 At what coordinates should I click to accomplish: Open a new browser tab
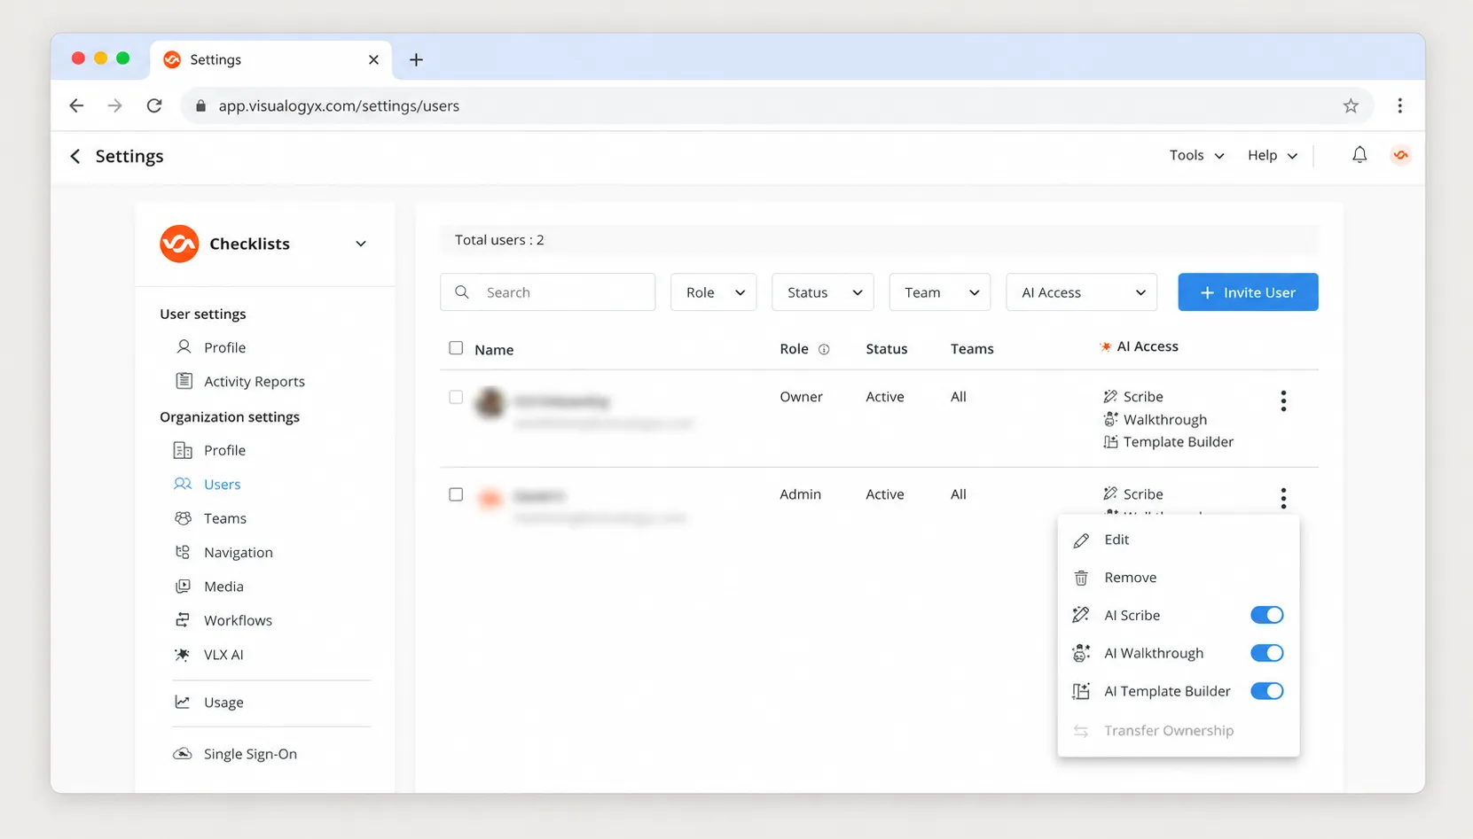click(416, 59)
